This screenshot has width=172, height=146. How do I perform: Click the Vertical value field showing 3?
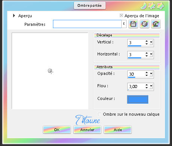point(136,43)
